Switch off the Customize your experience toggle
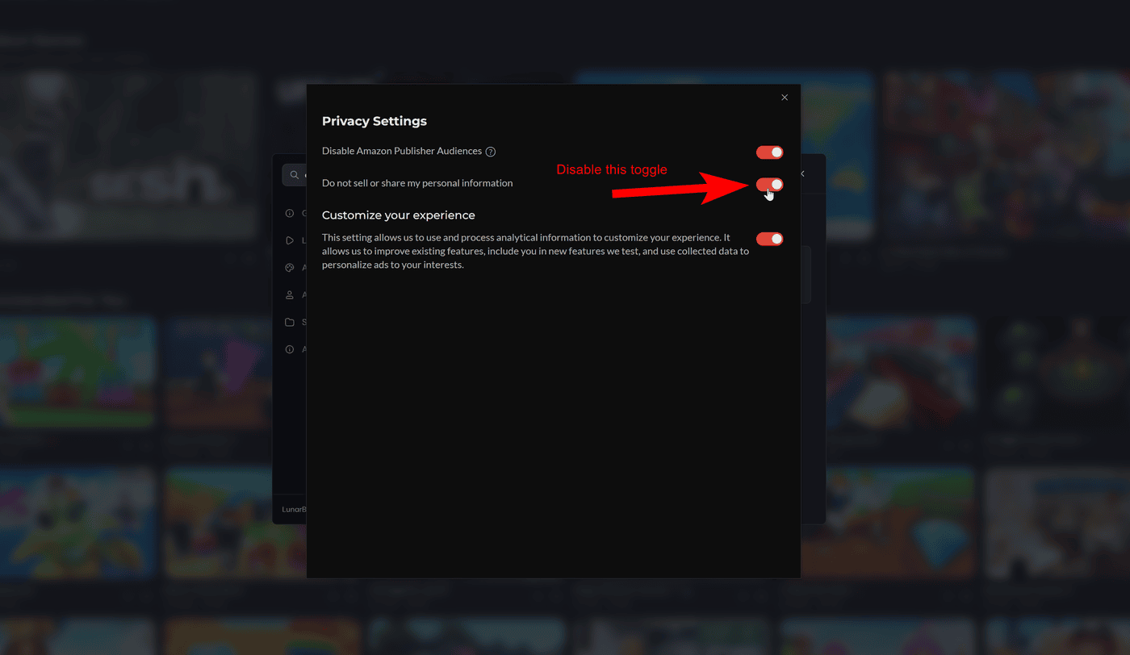Screen dimensions: 1130x655 769,239
